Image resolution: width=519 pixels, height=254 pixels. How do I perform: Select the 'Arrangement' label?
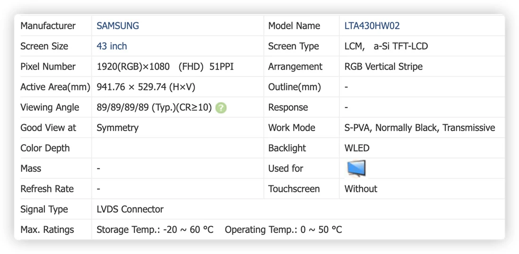point(295,67)
